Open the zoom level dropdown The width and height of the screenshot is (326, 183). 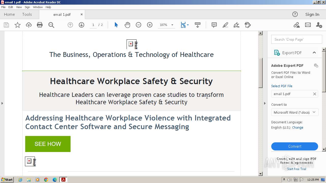click(172, 25)
